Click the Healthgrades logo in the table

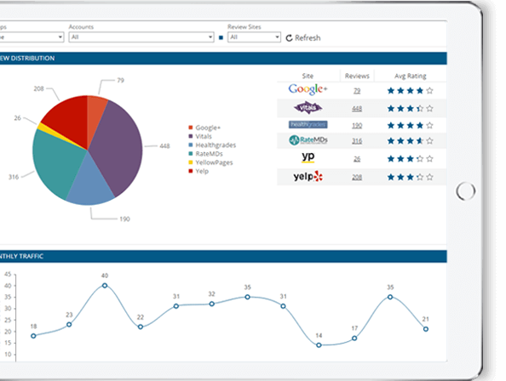tap(308, 124)
